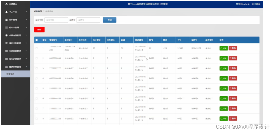The height and width of the screenshot is (132, 274).
Task: Delete the 车牌号2 row
Action: [233, 119]
